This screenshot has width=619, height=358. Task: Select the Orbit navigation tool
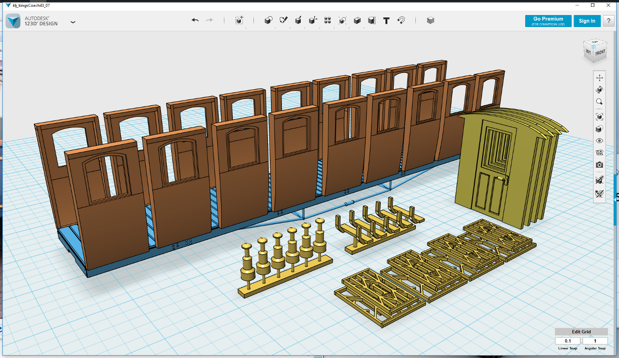coord(600,90)
